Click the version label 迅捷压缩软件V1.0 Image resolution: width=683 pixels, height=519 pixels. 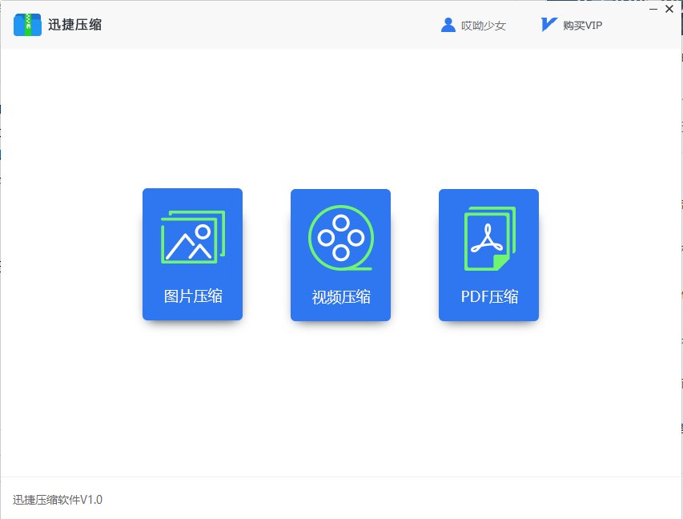[56, 499]
